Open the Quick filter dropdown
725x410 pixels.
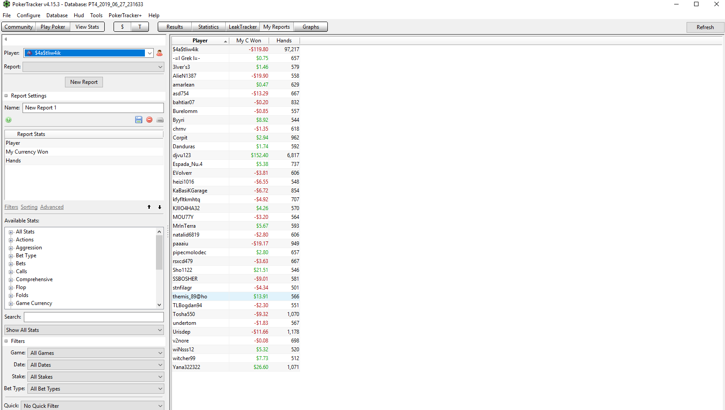(93, 406)
